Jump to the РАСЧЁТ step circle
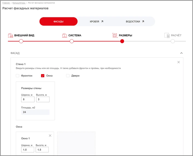 [x=172, y=41]
